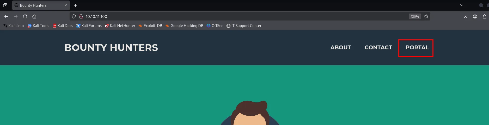Open the Kali Tools bookmark
The height and width of the screenshot is (125, 489).
click(38, 26)
